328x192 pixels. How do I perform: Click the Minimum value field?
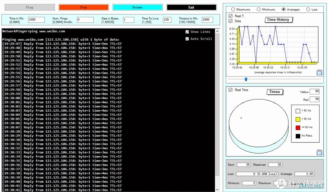pos(249,183)
